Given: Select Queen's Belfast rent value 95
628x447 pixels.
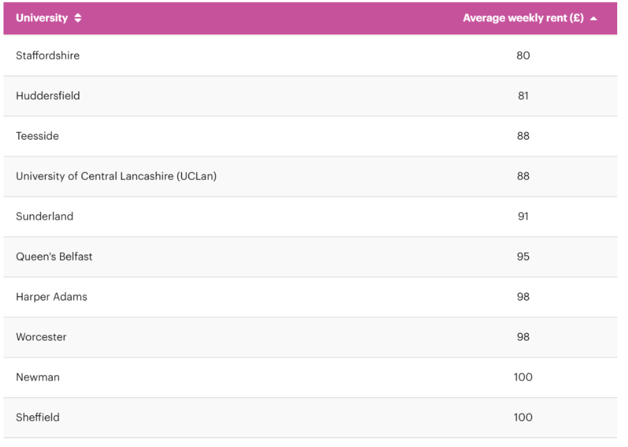Looking at the screenshot, I should click(x=523, y=256).
